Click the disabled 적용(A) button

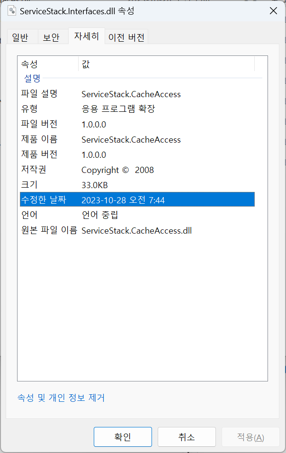click(x=250, y=437)
